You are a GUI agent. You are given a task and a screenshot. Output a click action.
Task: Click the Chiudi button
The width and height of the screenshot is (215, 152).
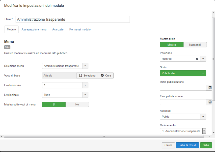click(168, 145)
